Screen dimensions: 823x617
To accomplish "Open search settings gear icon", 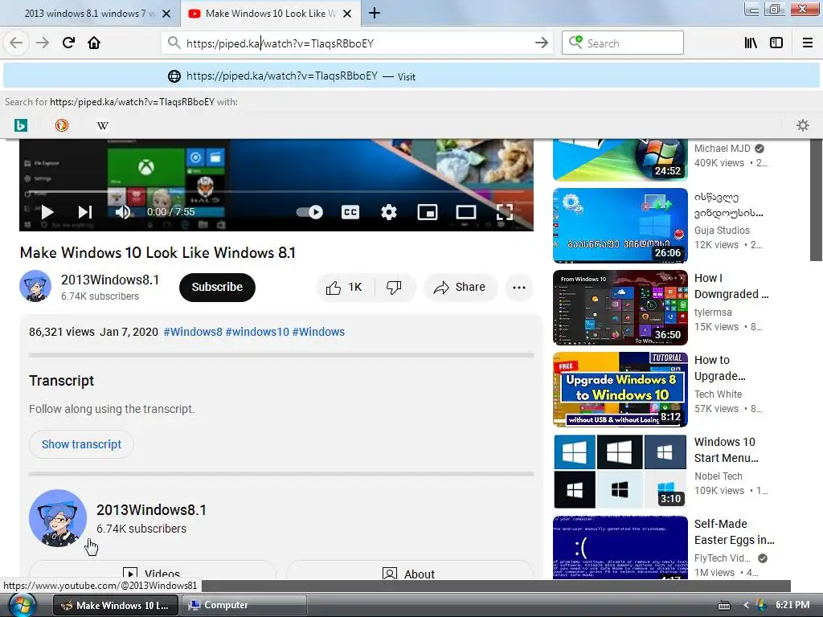I will (x=803, y=125).
